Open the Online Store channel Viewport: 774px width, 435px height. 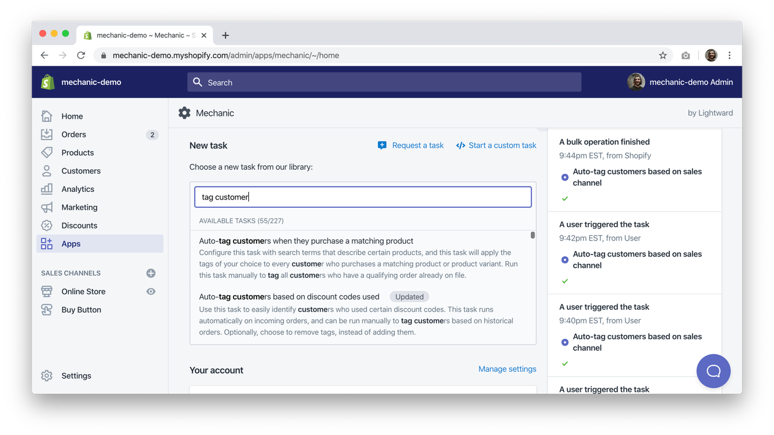pyautogui.click(x=83, y=291)
